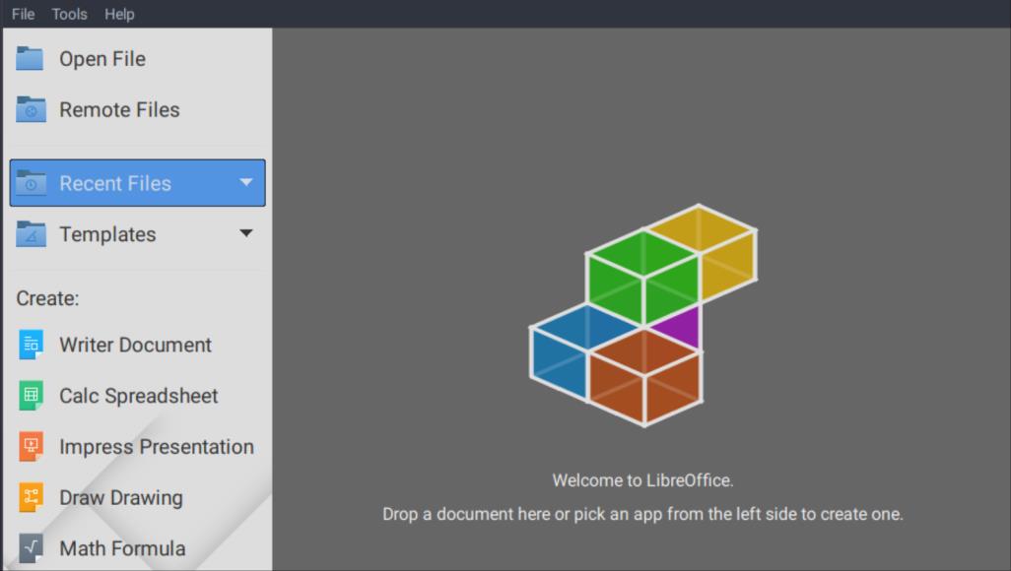Select the Math Formula text label
Viewport: 1011px width, 571px height.
pos(122,548)
